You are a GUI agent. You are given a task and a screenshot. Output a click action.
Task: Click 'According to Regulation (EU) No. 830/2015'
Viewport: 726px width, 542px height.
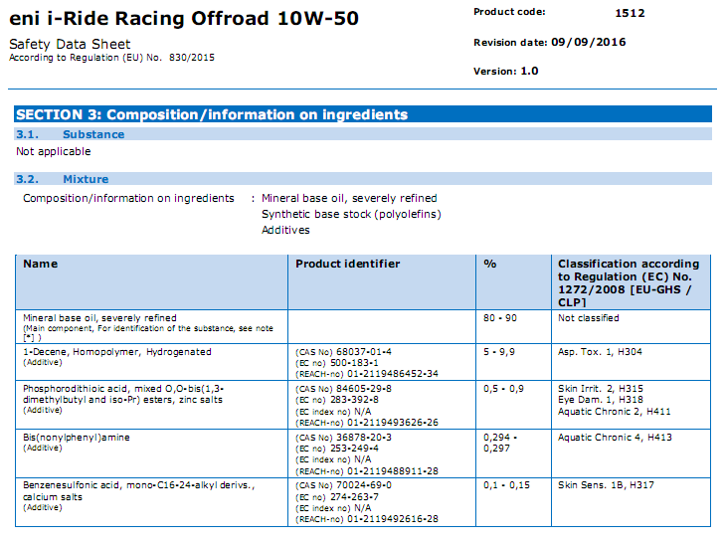(111, 58)
